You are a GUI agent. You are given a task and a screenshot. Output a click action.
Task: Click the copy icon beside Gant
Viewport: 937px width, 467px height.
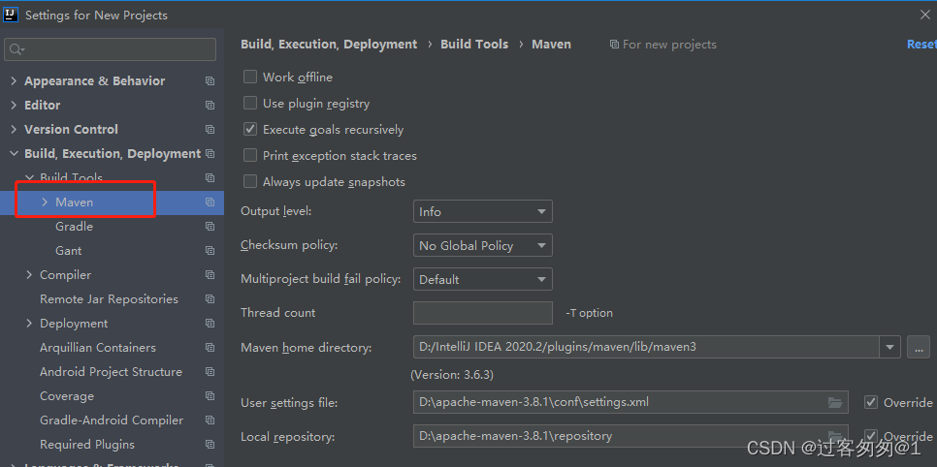pos(210,251)
